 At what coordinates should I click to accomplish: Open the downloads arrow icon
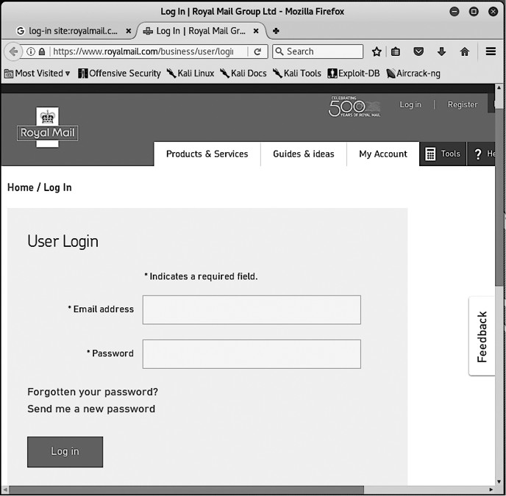pos(441,51)
